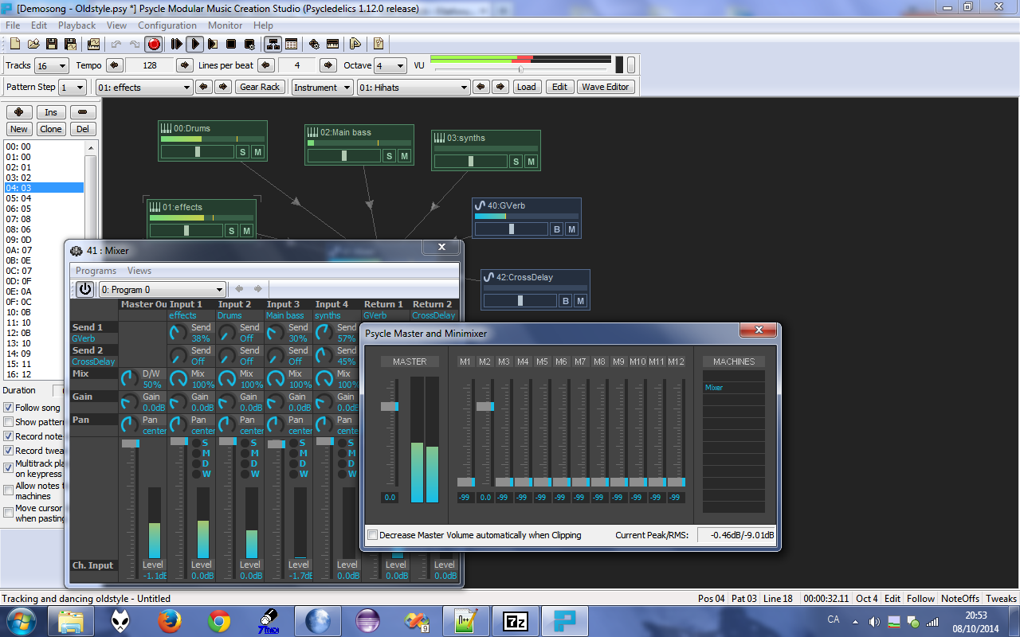Click the Windows Start button

(22, 620)
